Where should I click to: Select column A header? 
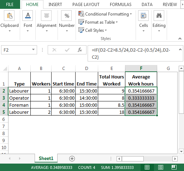tap(19, 69)
